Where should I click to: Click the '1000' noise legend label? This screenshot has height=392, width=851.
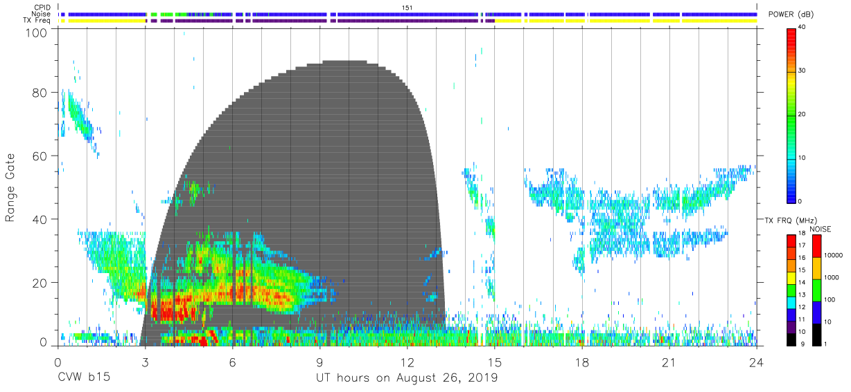pos(831,277)
